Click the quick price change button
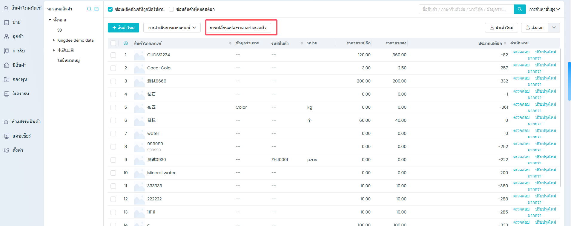The height and width of the screenshot is (226, 571). tap(238, 28)
